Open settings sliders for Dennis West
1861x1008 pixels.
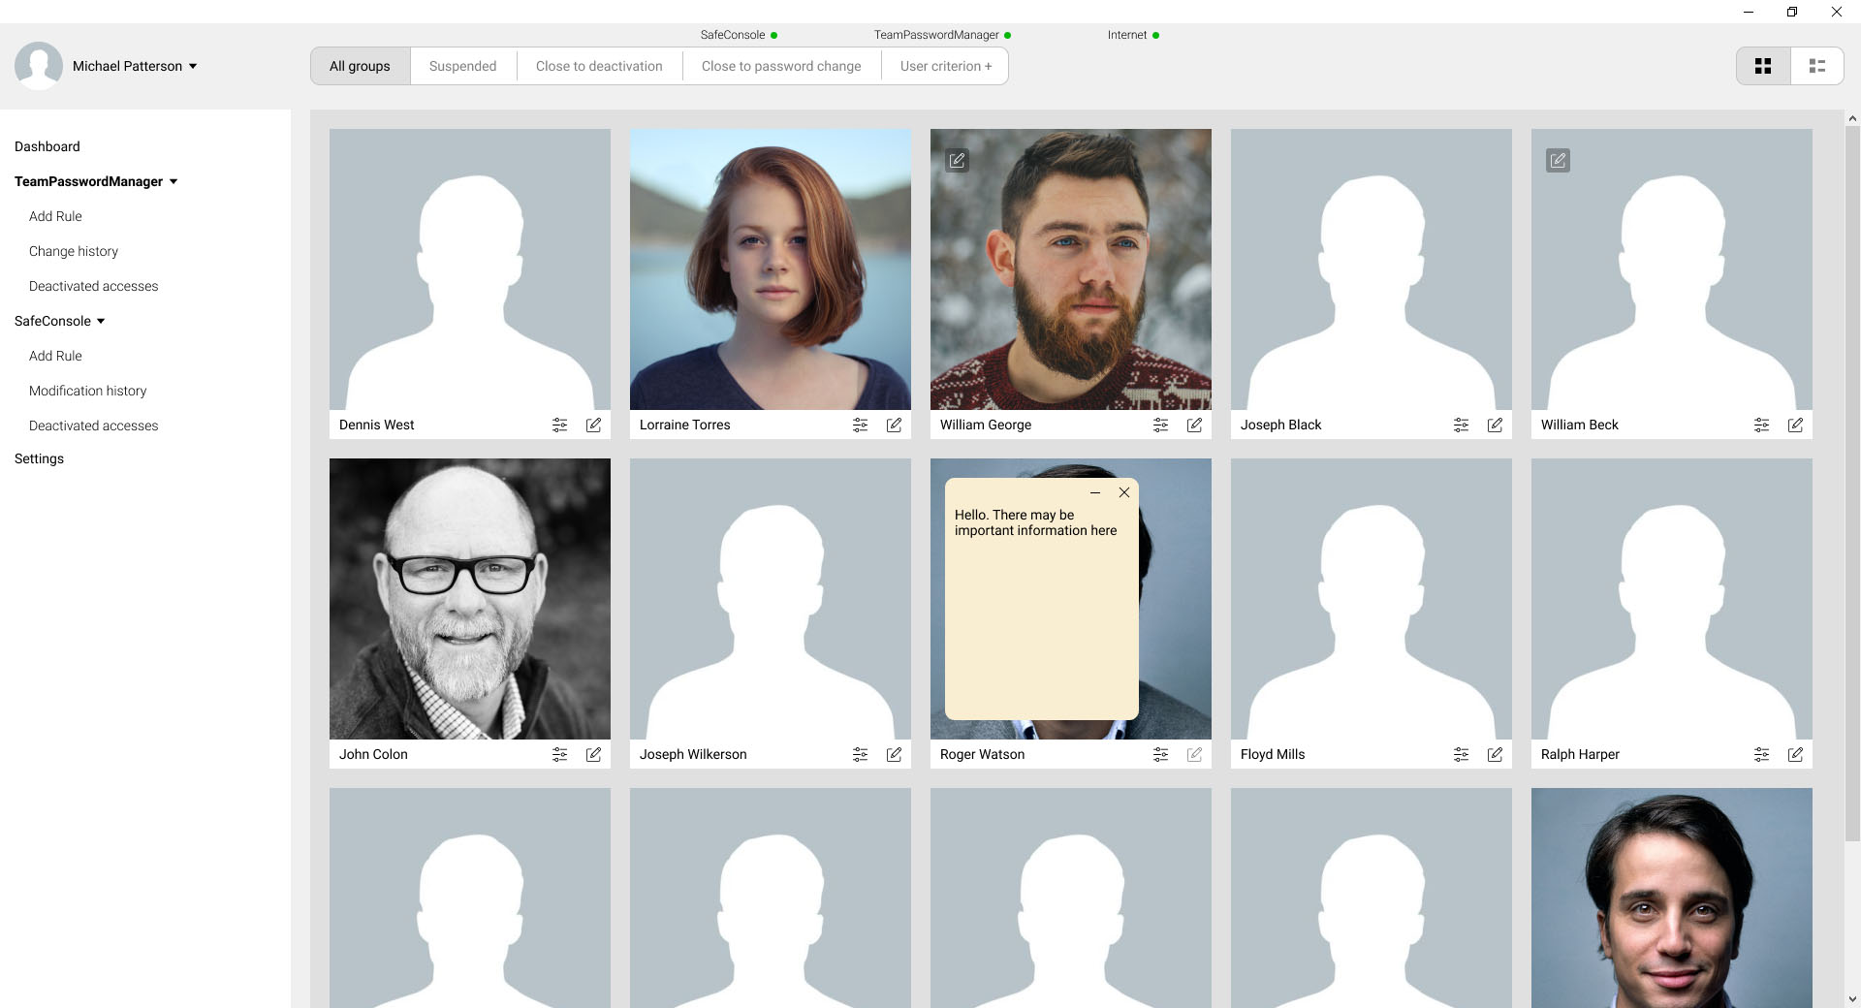click(x=559, y=425)
